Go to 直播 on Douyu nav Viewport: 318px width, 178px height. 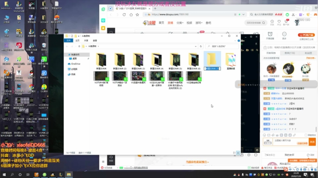click(x=170, y=23)
